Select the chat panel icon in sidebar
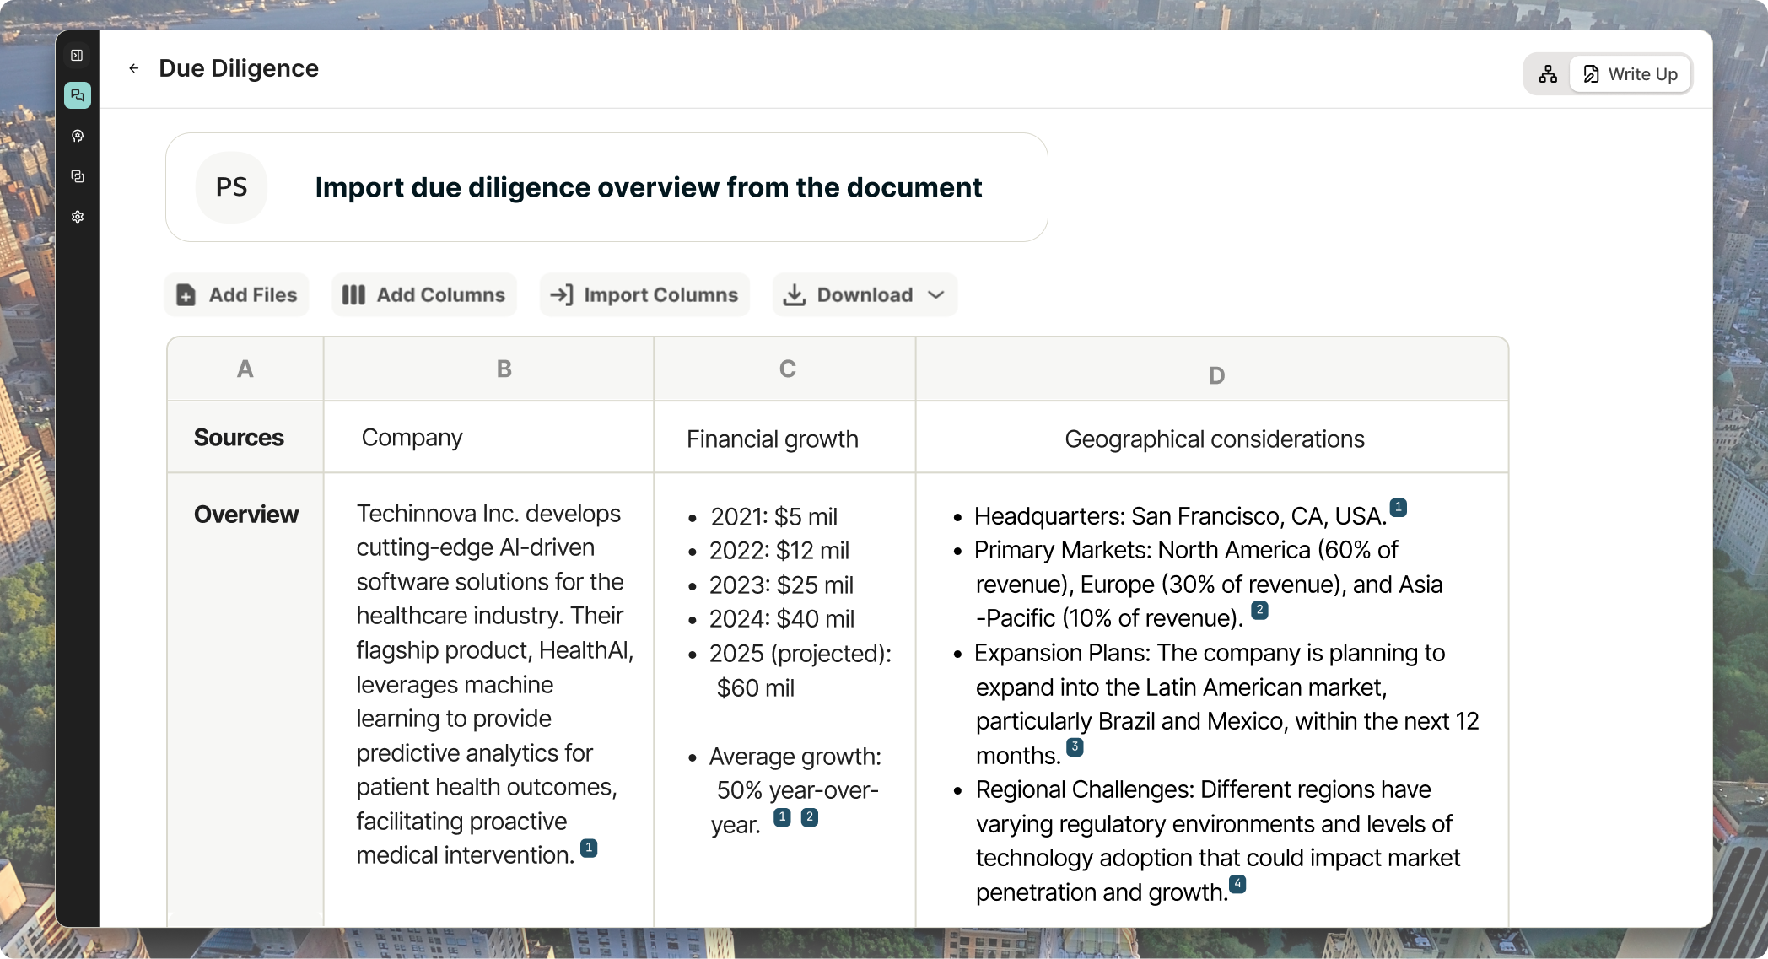The image size is (1768, 959). tap(78, 95)
